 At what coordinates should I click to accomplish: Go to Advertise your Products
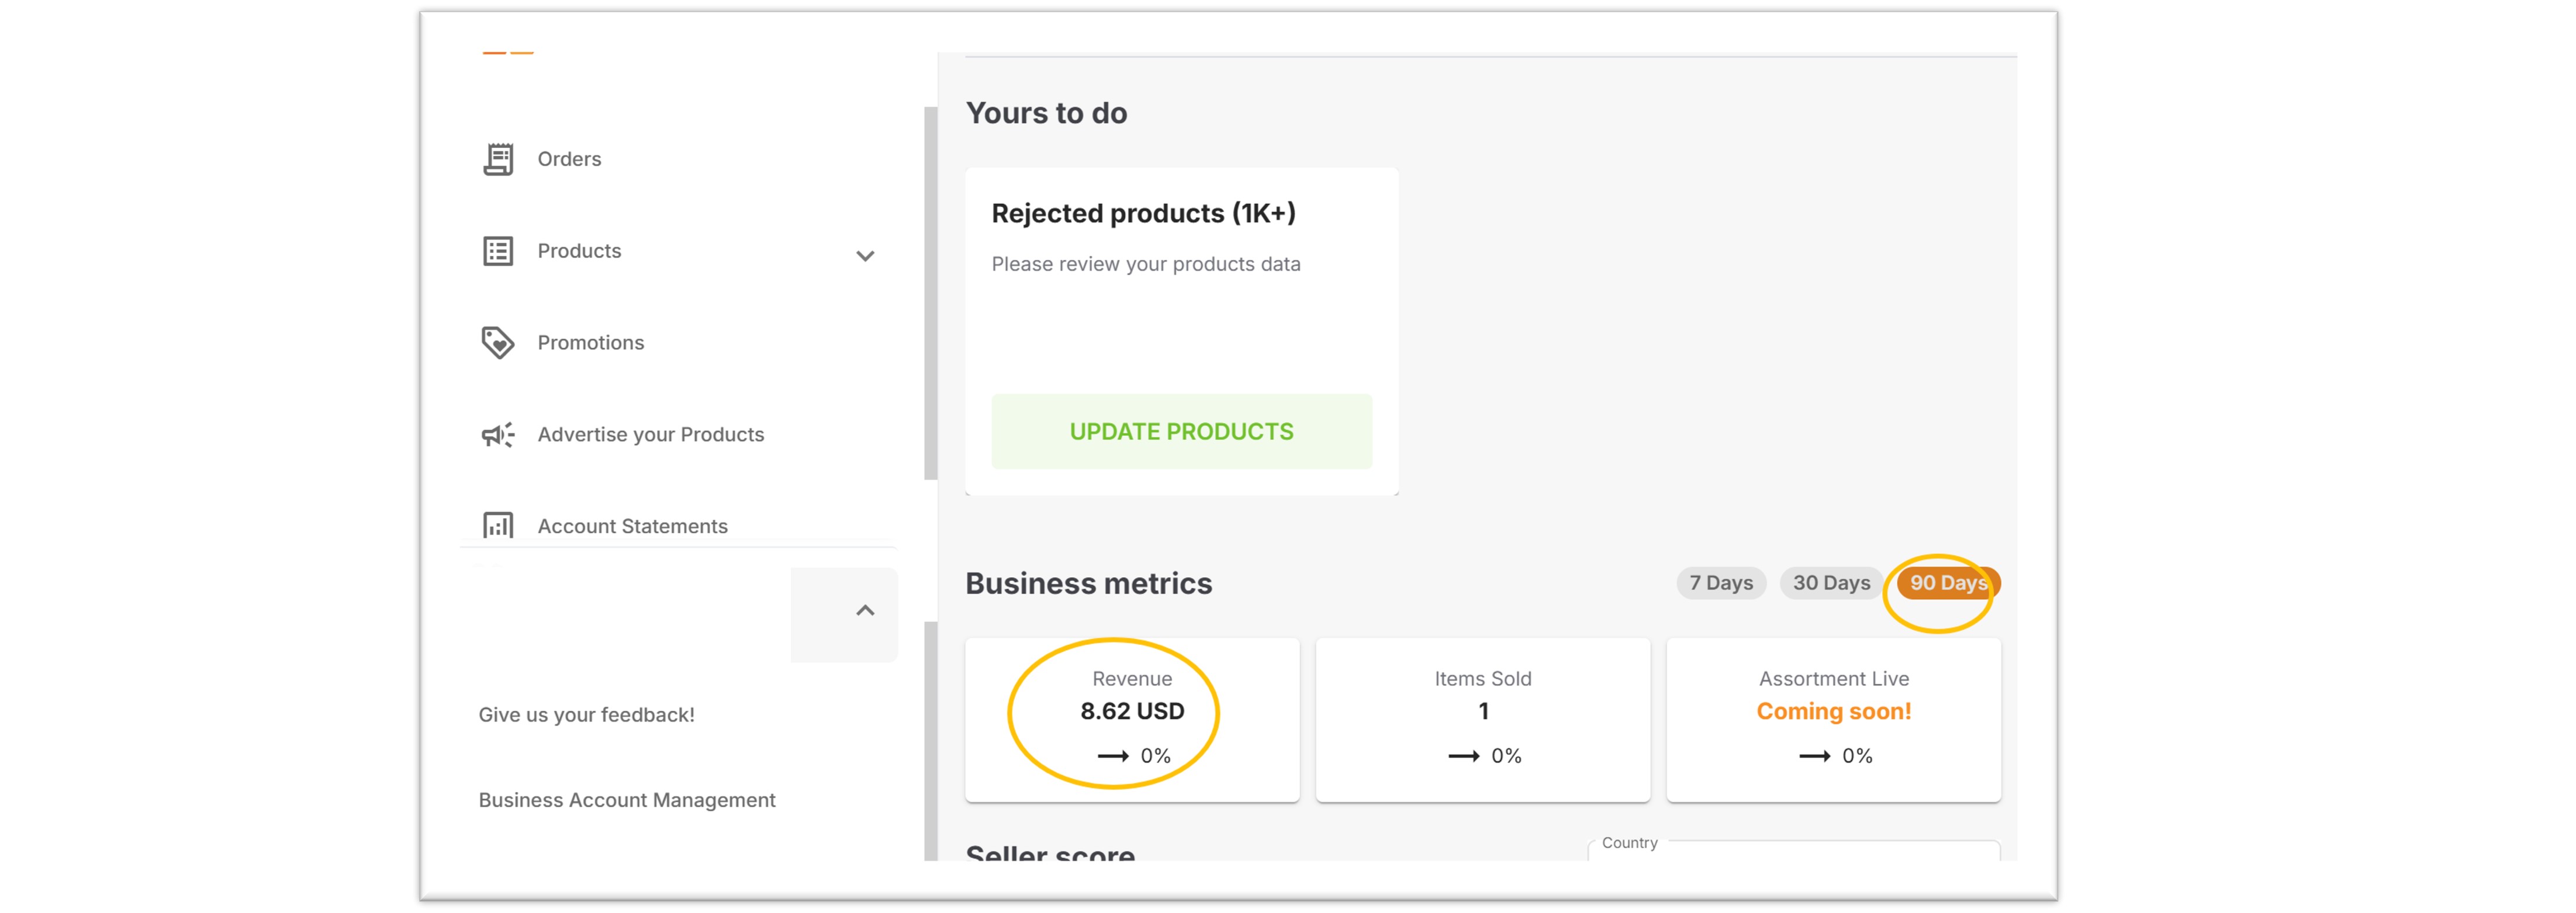point(650,435)
